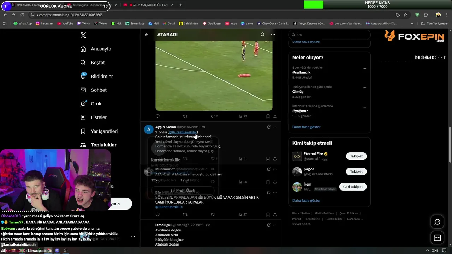The width and height of the screenshot is (452, 254).
Task: Open Ayçin Kavak's profile avatar
Action: coord(149,129)
